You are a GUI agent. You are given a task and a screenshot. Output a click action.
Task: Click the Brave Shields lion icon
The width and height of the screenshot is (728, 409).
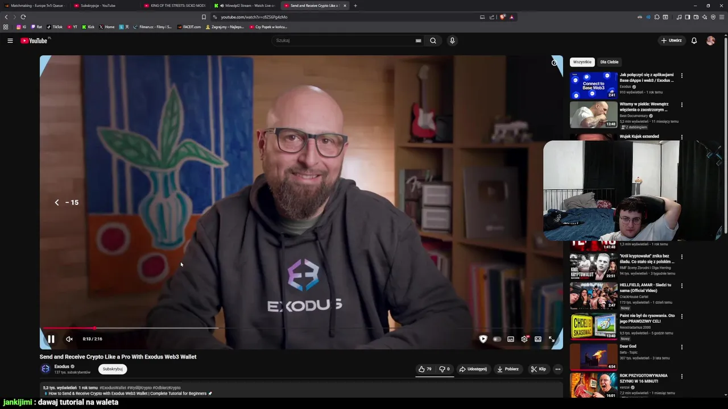point(502,17)
